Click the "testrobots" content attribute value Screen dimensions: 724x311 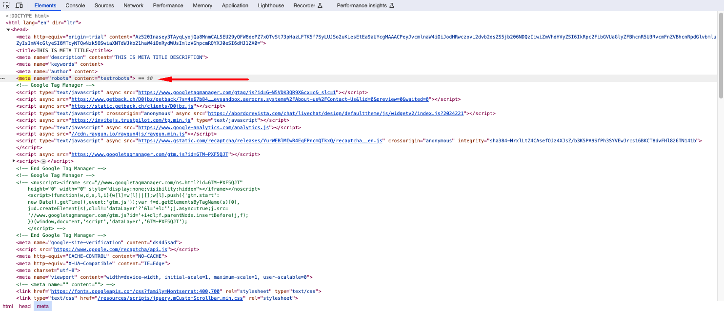[x=116, y=78]
